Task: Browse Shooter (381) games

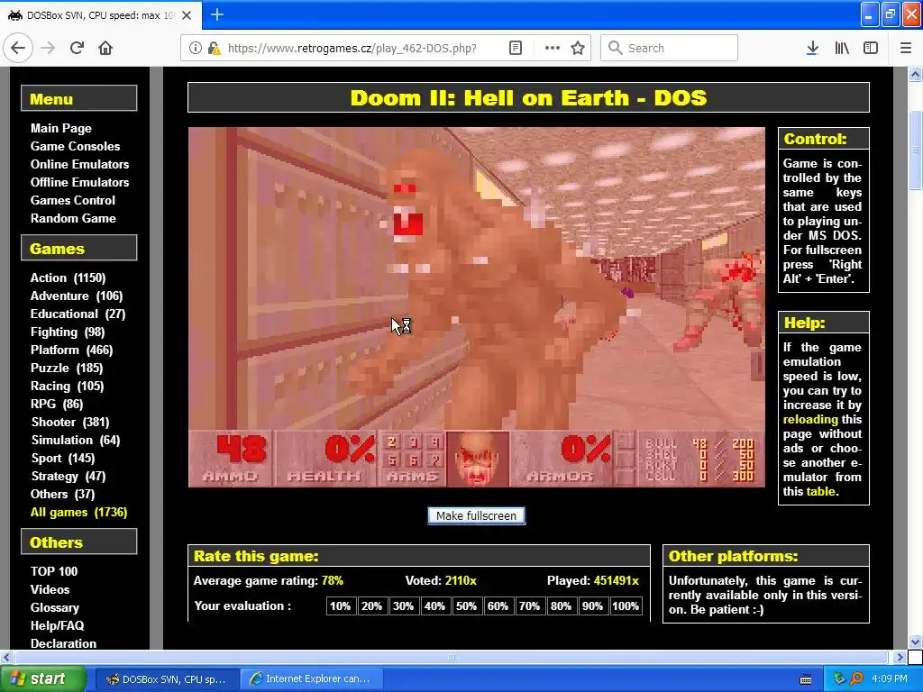Action: pyautogui.click(x=70, y=422)
